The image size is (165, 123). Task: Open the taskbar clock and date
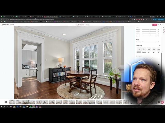pyautogui.click(x=163, y=106)
